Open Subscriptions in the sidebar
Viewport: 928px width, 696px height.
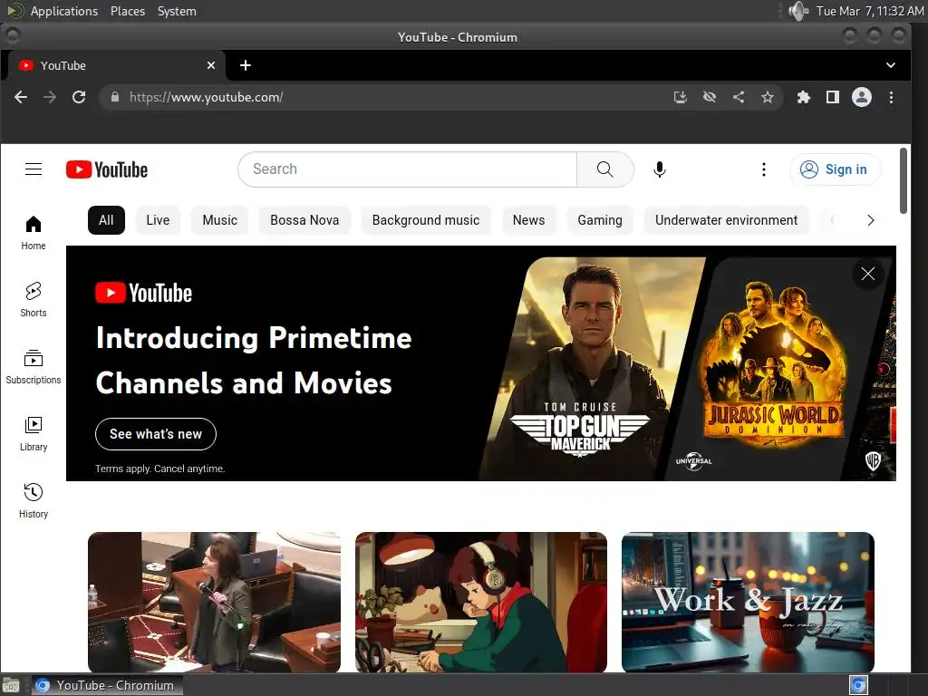[34, 367]
